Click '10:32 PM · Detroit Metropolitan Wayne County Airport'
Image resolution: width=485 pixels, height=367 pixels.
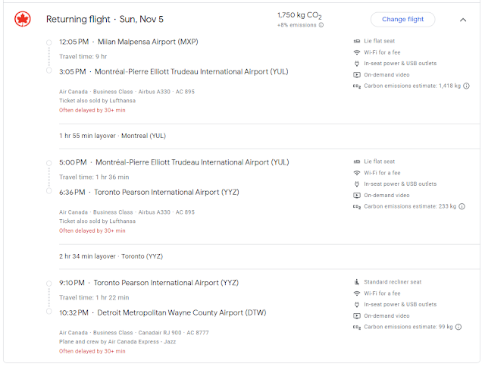pyautogui.click(x=163, y=313)
